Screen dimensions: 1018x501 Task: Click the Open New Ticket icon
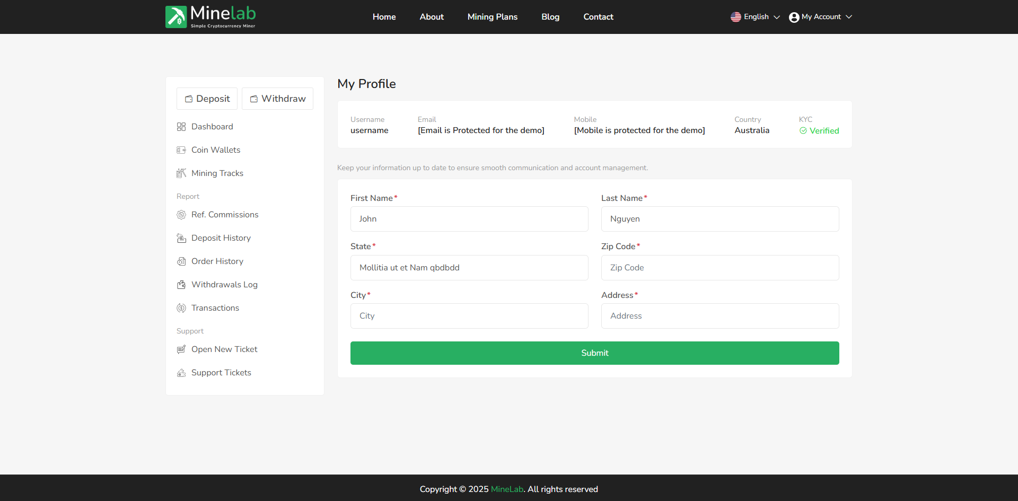(x=181, y=349)
